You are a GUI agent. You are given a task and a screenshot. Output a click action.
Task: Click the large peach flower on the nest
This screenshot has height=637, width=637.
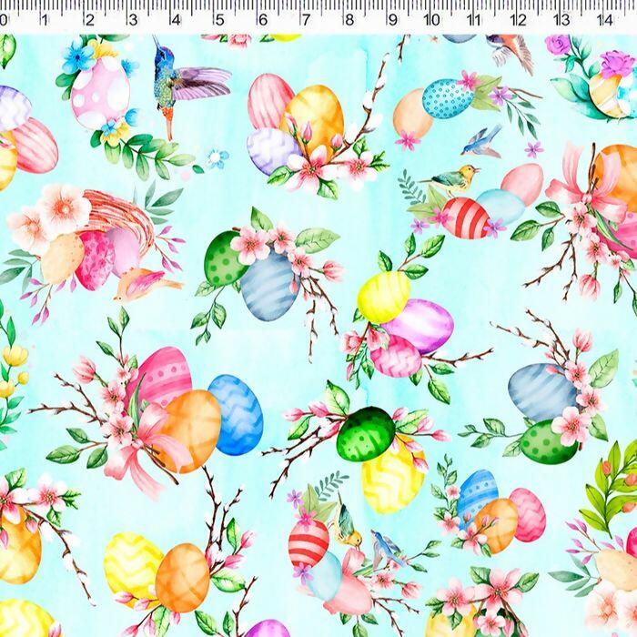click(x=62, y=209)
